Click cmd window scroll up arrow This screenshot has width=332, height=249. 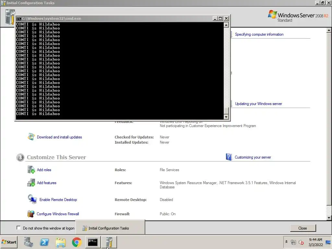tap(226, 25)
